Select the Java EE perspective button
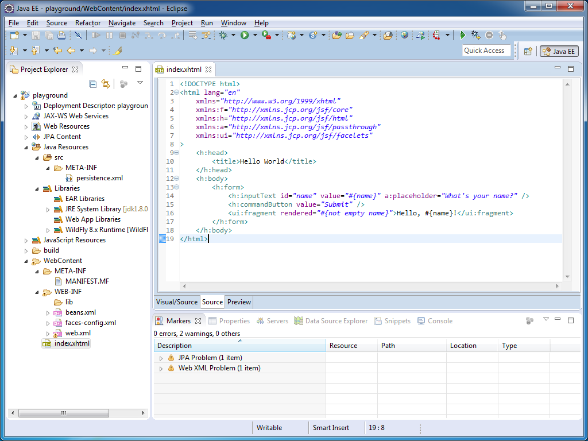This screenshot has height=441, width=588. point(558,51)
